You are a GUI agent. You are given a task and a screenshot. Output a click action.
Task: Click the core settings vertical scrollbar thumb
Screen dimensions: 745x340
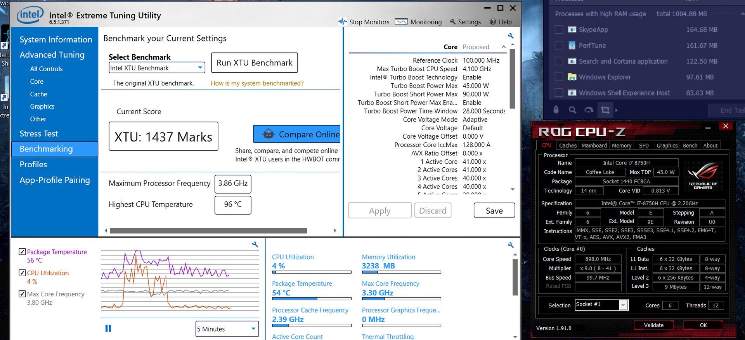(x=513, y=78)
